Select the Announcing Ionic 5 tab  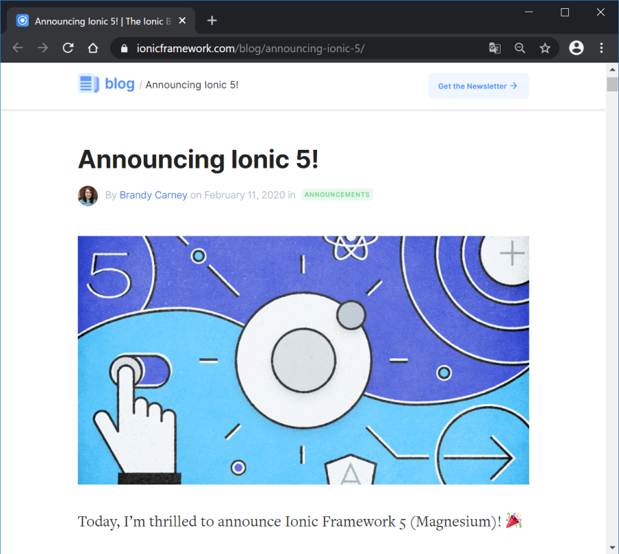[x=96, y=21]
